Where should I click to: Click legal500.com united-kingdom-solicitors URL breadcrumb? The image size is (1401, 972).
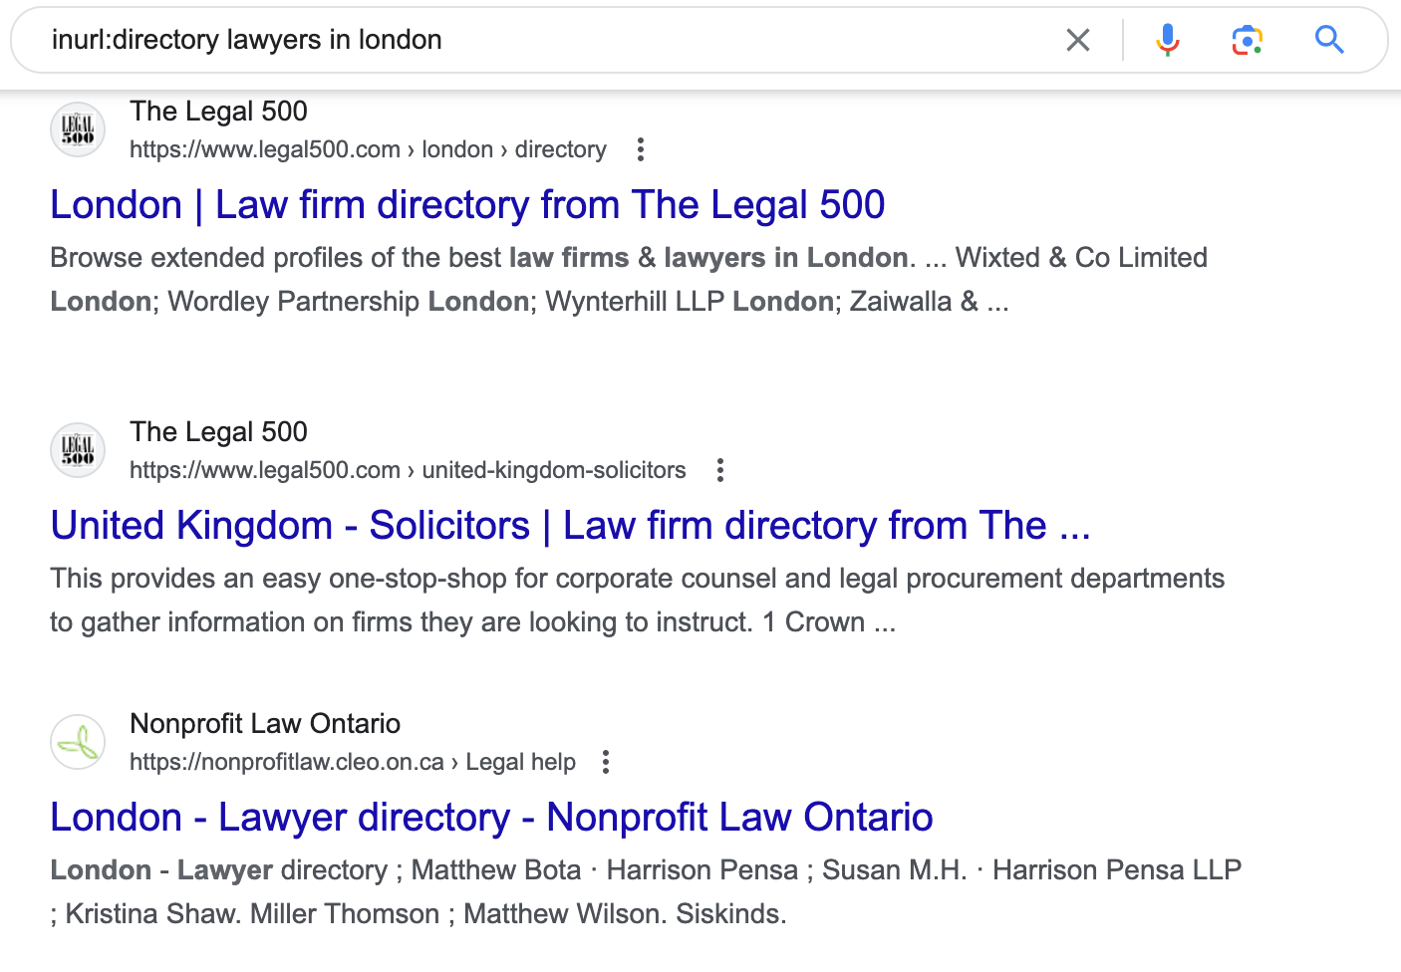tap(408, 470)
